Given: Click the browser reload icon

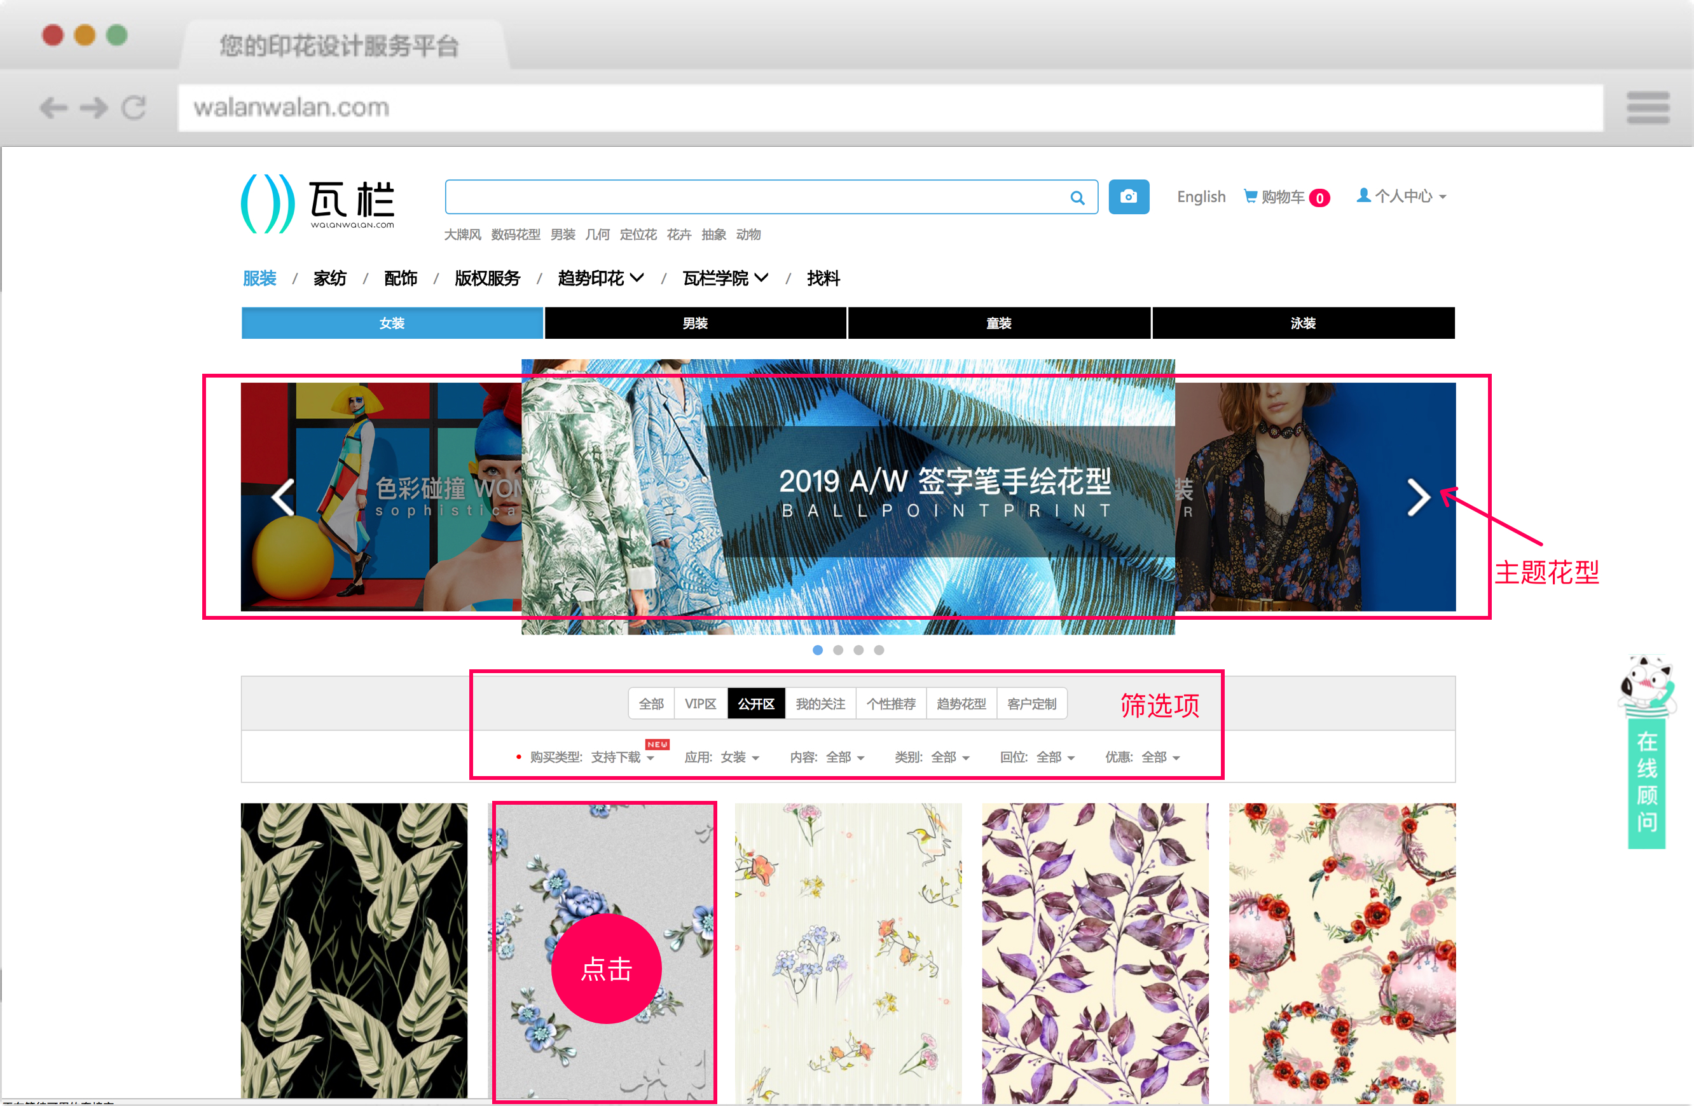Looking at the screenshot, I should [x=134, y=108].
